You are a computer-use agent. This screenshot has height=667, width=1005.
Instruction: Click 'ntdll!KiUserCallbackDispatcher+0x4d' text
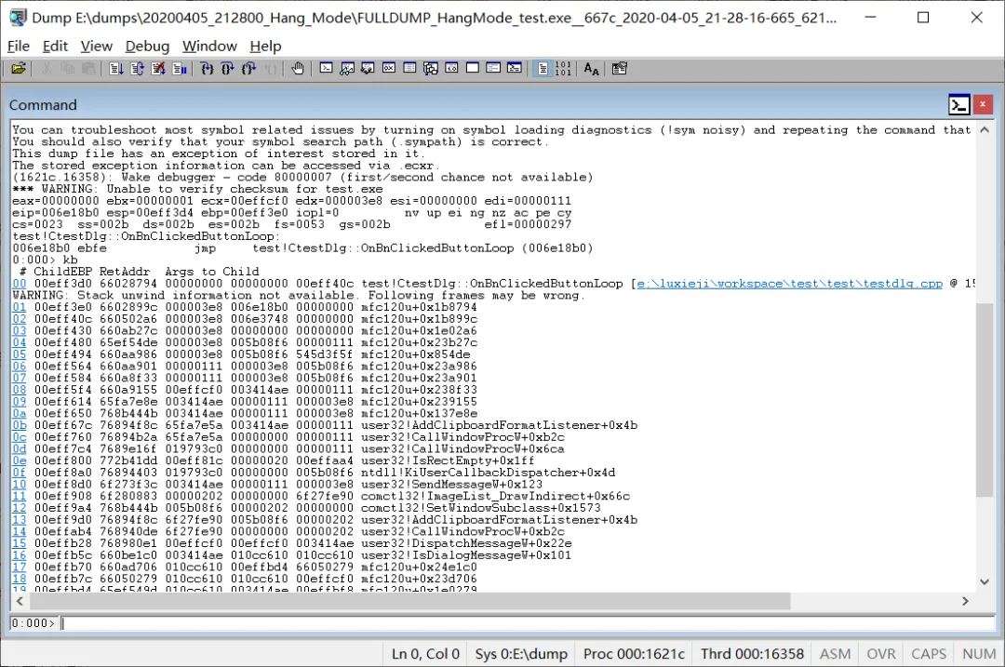tap(488, 473)
